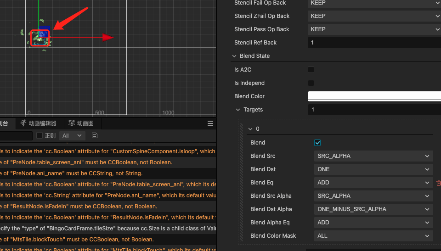Collapse target item 0 expander
This screenshot has width=441, height=251.
[x=250, y=129]
